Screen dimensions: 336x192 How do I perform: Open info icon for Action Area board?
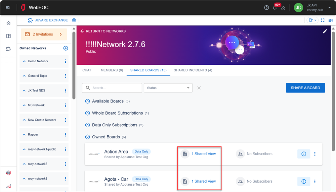coord(304,154)
